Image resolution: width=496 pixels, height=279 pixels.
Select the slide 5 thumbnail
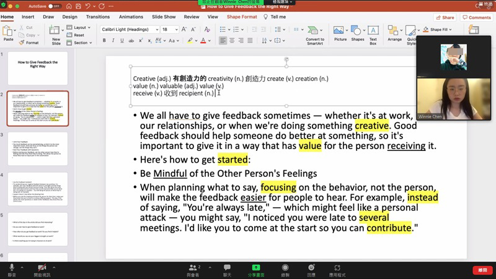38,229
